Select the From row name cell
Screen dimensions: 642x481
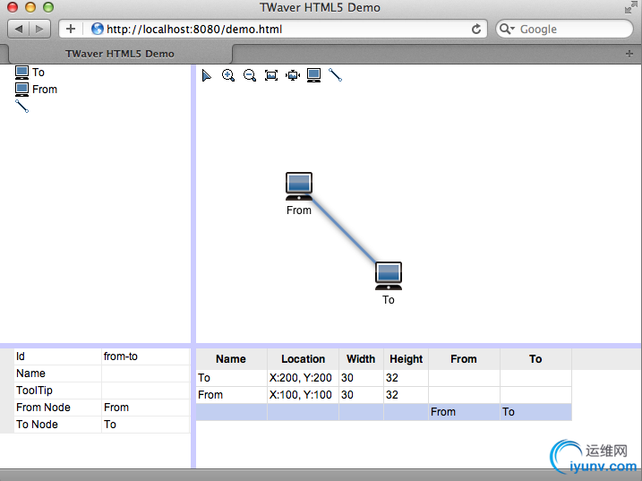pyautogui.click(x=231, y=395)
